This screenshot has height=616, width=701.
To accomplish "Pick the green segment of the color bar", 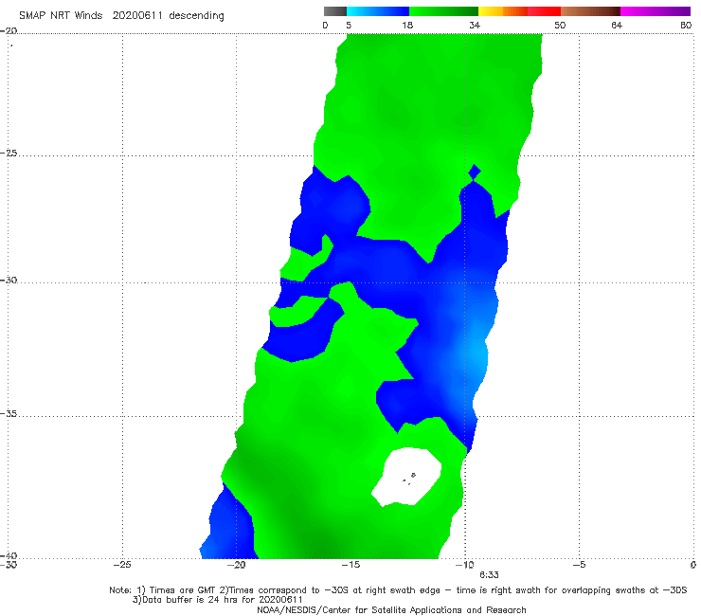I will 443,11.
